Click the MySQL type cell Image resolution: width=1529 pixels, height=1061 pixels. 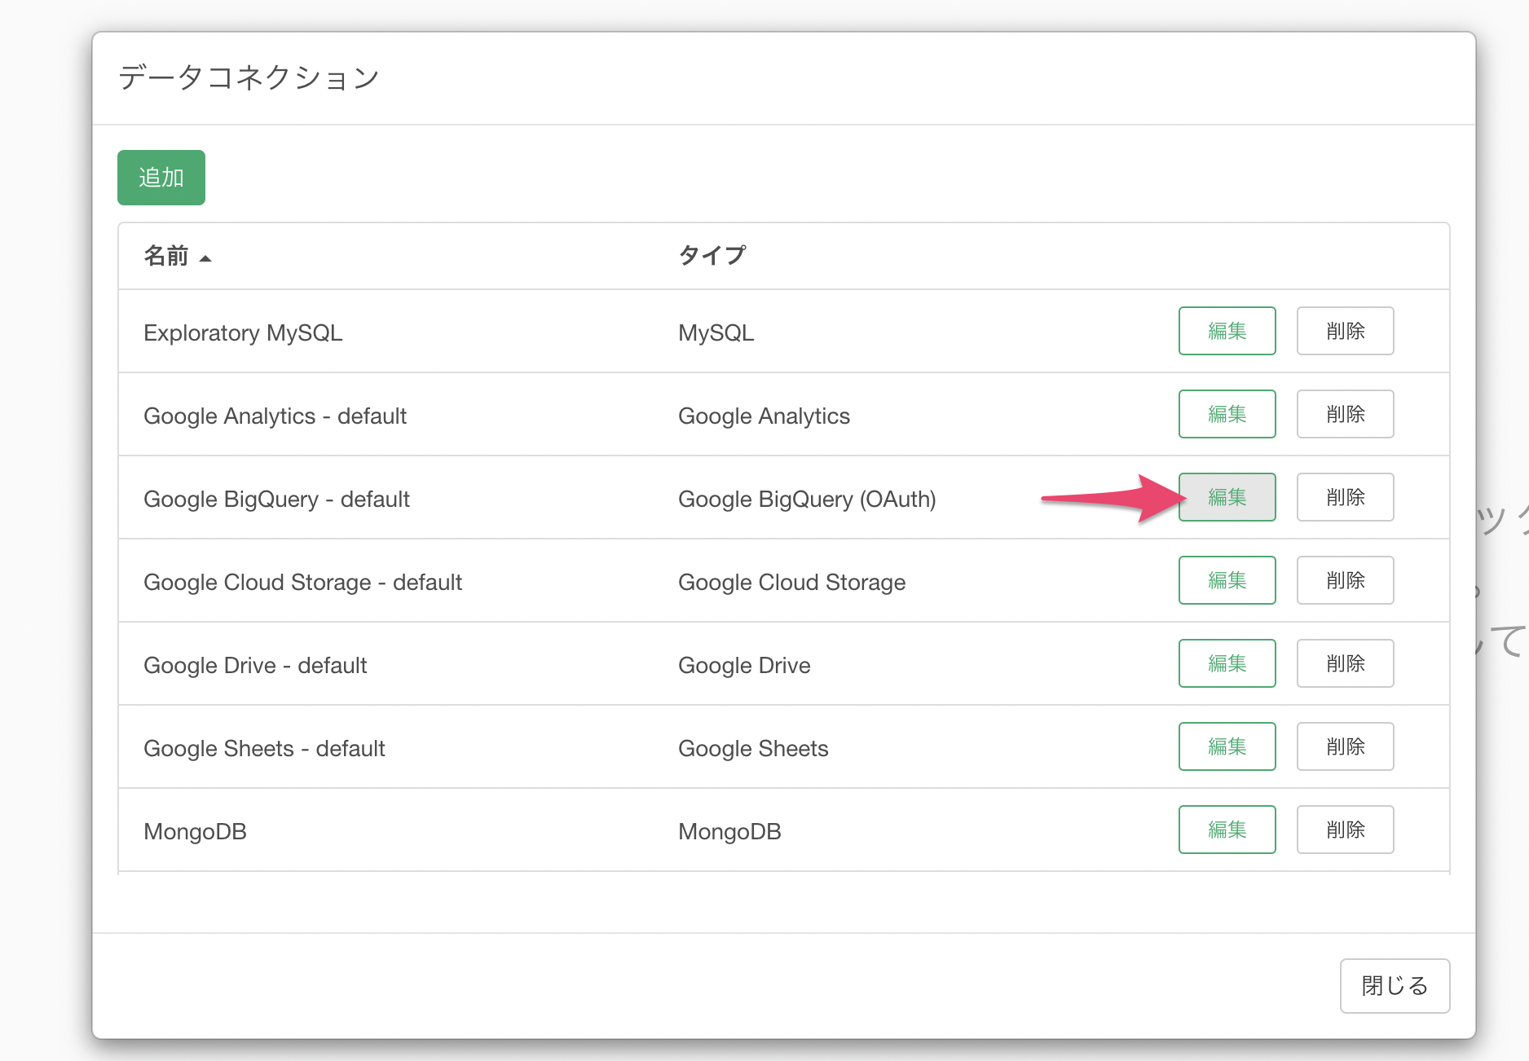(716, 333)
